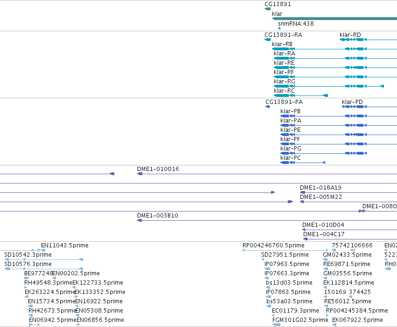Click the klar-RC transcript label
Viewport: 397px width, 327px height.
pyautogui.click(x=284, y=91)
